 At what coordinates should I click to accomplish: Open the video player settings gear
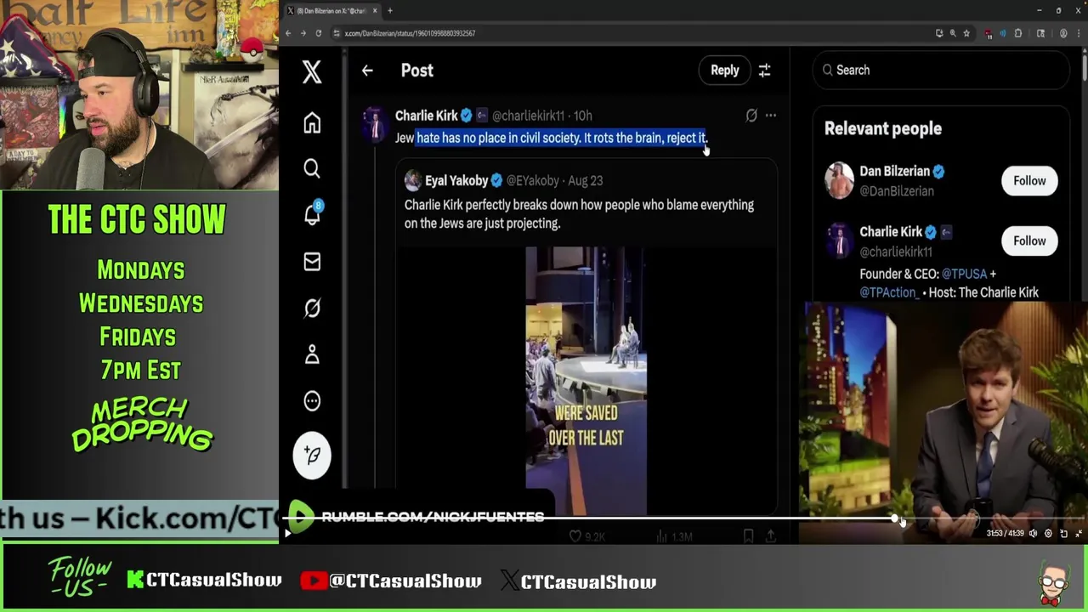click(x=1048, y=534)
